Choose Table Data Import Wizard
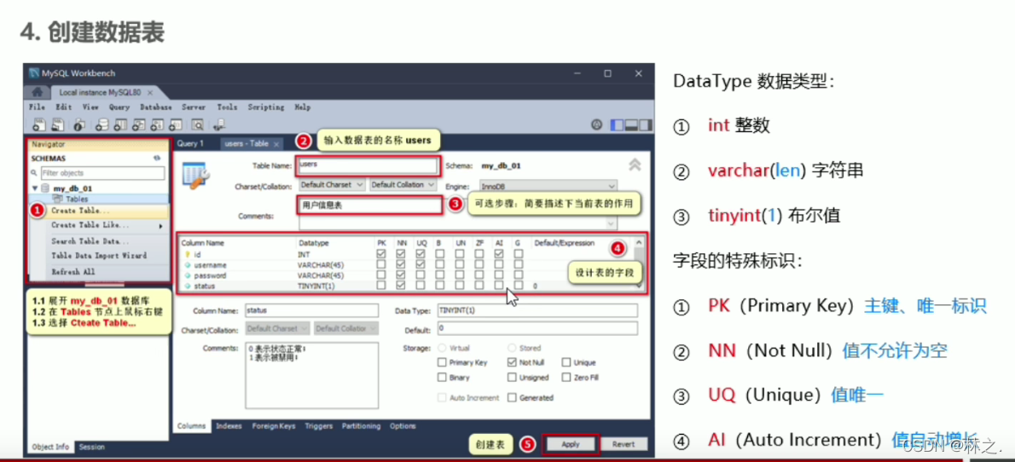The width and height of the screenshot is (1015, 462). [x=98, y=256]
